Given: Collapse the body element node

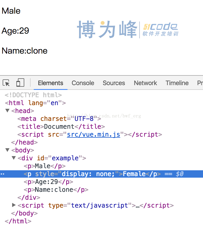Looking at the screenshot, I should [x=7, y=150].
